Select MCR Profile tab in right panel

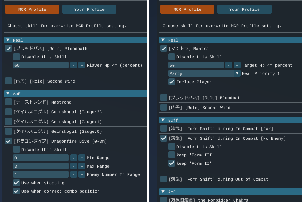pyautogui.click(x=187, y=9)
